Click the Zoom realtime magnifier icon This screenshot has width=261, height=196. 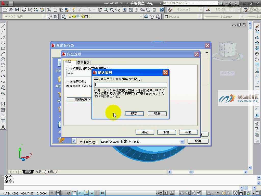tap(106, 10)
